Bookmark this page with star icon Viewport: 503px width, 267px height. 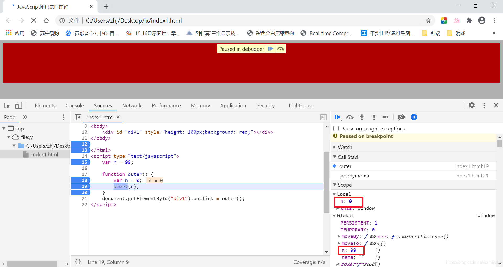(x=428, y=20)
